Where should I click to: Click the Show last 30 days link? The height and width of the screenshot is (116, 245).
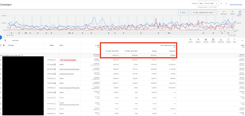(x=236, y=5)
